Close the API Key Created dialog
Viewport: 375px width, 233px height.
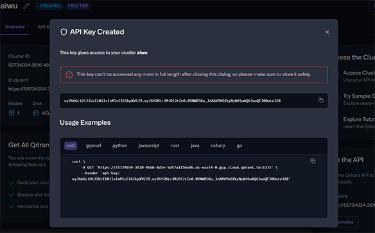click(x=327, y=32)
